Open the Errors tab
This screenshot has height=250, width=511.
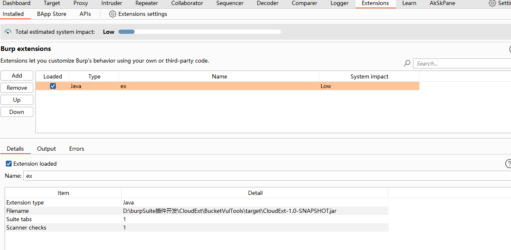(77, 149)
